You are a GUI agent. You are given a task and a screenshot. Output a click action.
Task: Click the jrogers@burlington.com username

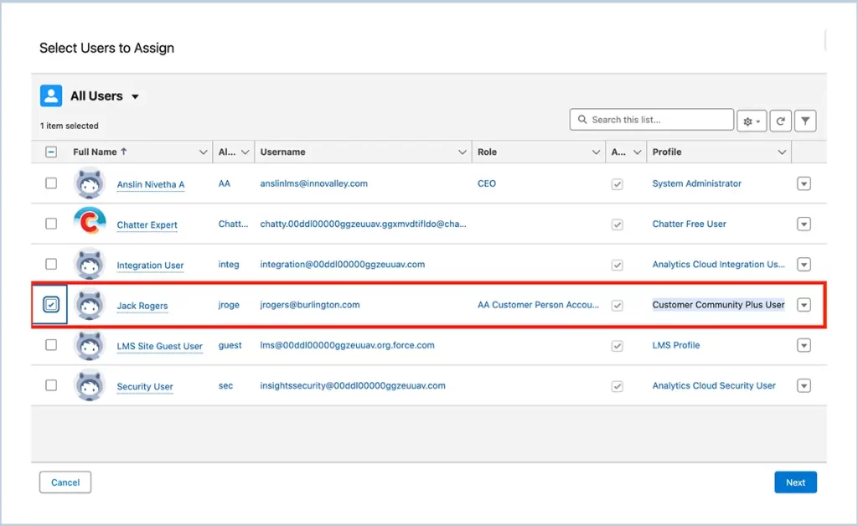pyautogui.click(x=310, y=305)
